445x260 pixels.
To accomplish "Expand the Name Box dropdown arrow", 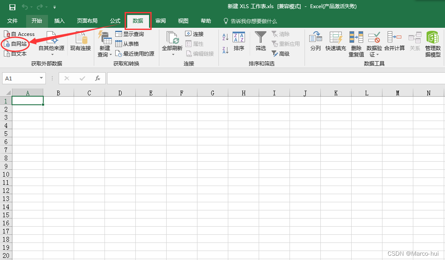I will point(42,78).
